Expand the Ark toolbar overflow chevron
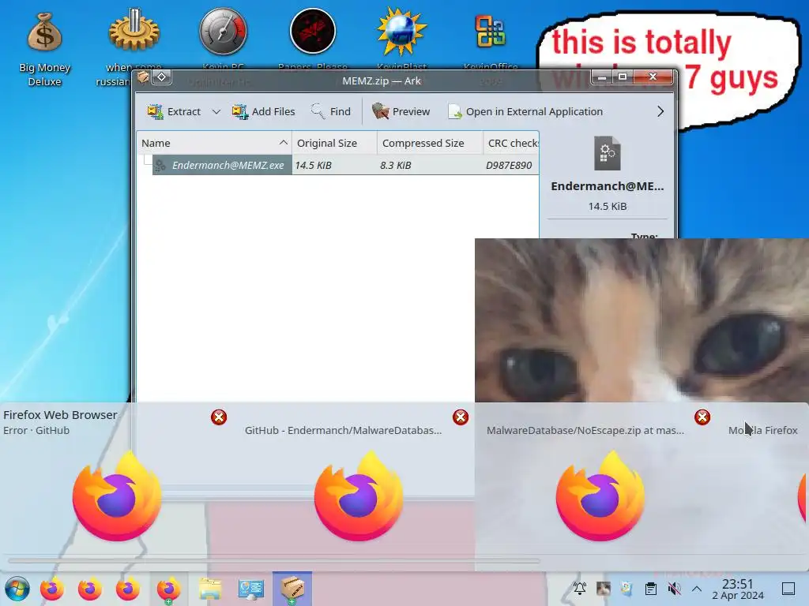The width and height of the screenshot is (809, 606). 660,111
